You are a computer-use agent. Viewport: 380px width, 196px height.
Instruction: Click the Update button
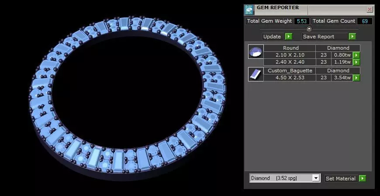tap(273, 37)
